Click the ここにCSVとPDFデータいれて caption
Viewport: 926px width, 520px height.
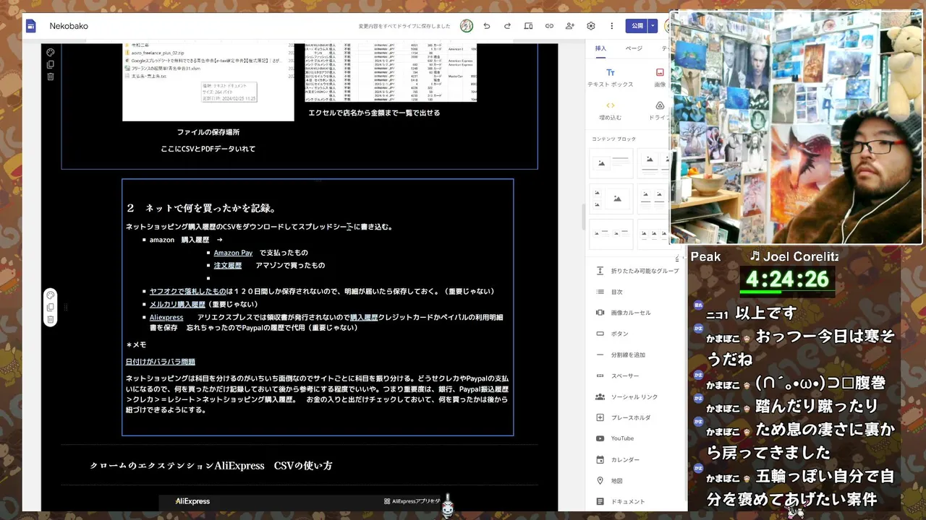208,149
